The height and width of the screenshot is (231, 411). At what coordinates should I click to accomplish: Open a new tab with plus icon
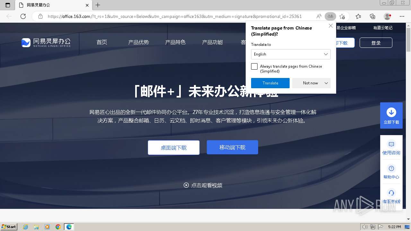click(x=98, y=5)
